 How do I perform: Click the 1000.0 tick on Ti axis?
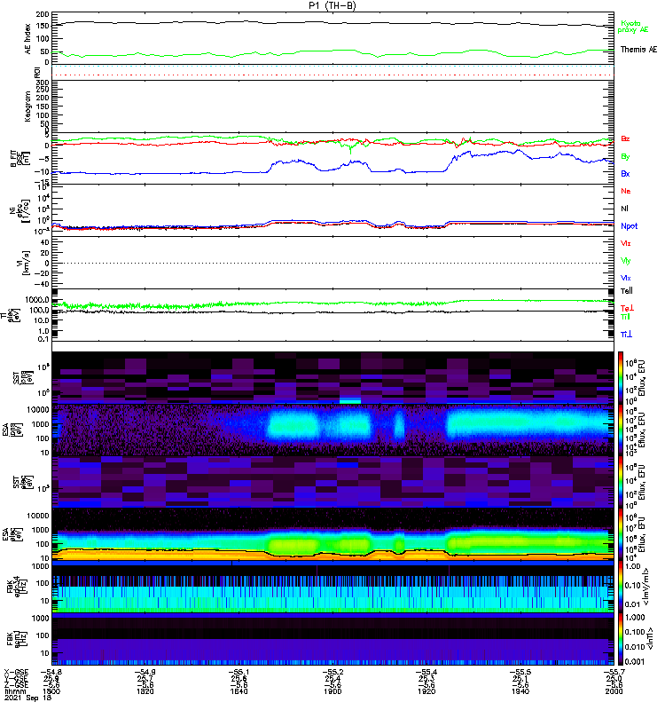pyautogui.click(x=37, y=300)
